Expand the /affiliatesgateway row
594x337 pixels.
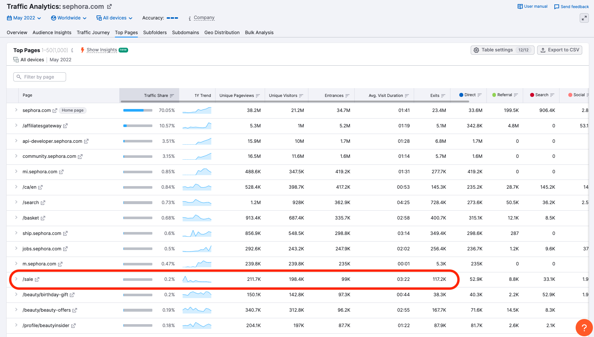click(x=16, y=126)
